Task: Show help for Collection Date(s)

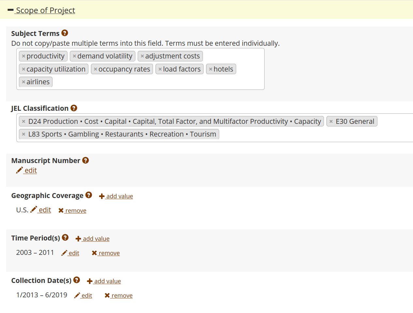Action: (77, 280)
